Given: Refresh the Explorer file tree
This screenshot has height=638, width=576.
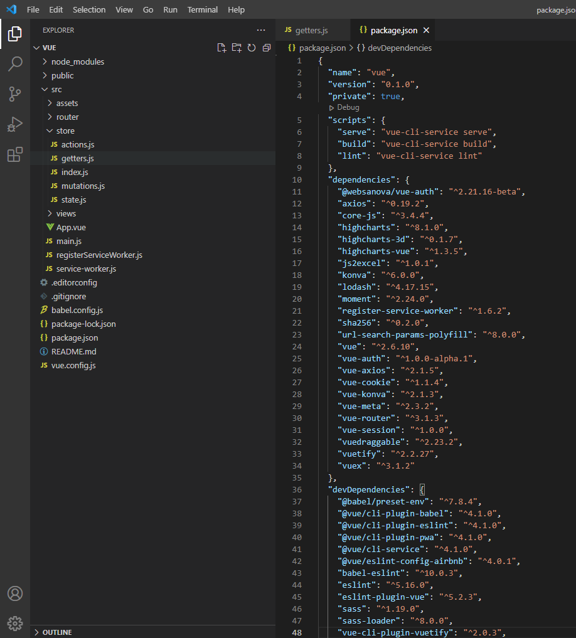Looking at the screenshot, I should point(252,48).
